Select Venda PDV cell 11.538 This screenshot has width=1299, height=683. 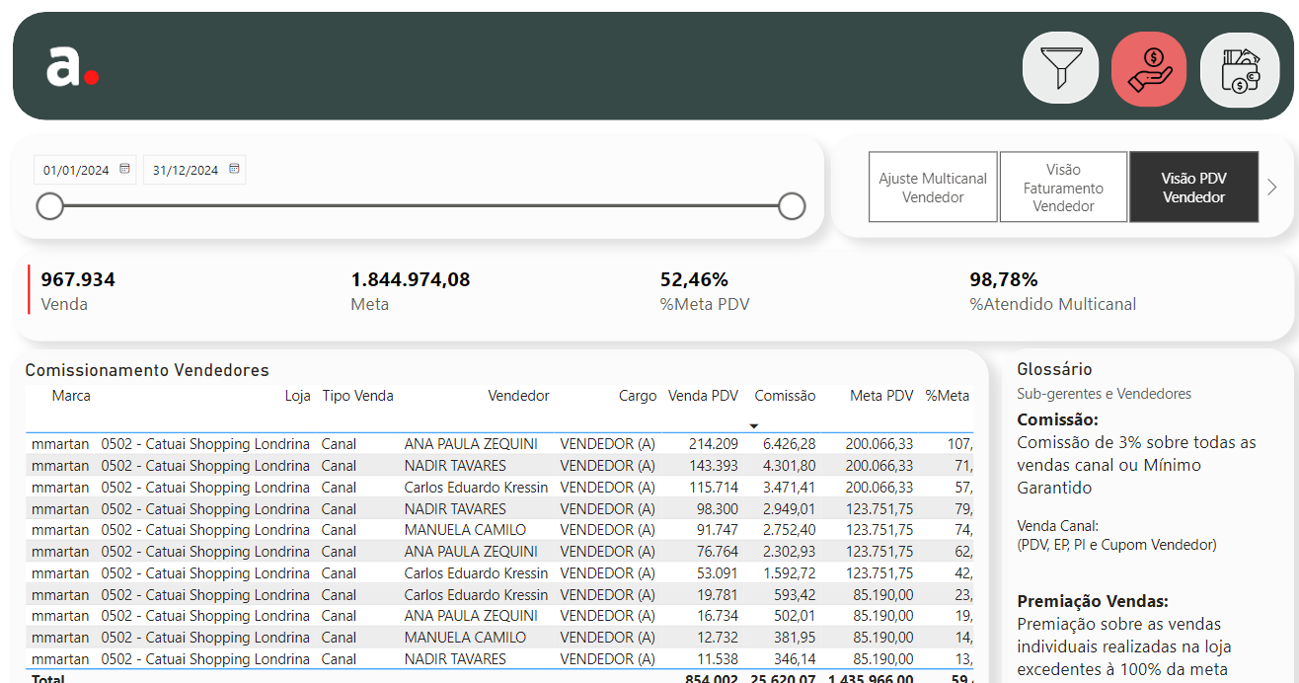(717, 659)
